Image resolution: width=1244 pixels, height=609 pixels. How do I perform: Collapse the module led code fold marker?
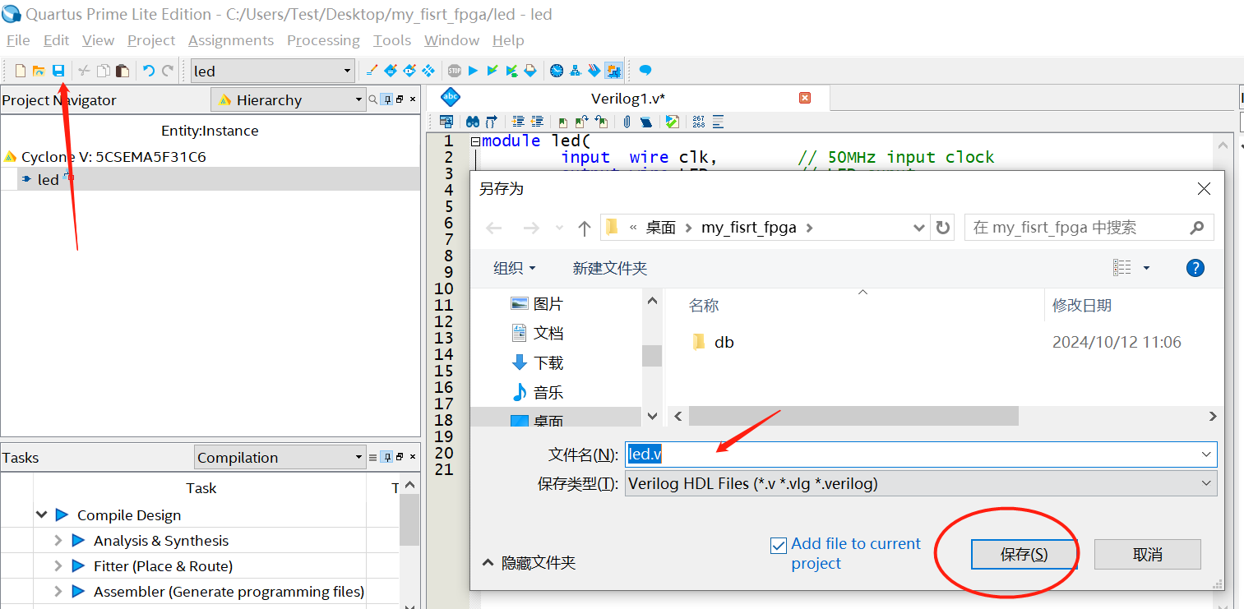point(475,141)
